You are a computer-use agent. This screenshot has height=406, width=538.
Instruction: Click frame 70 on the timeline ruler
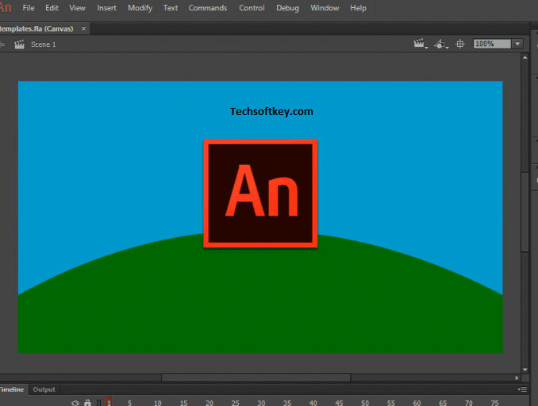coord(469,403)
